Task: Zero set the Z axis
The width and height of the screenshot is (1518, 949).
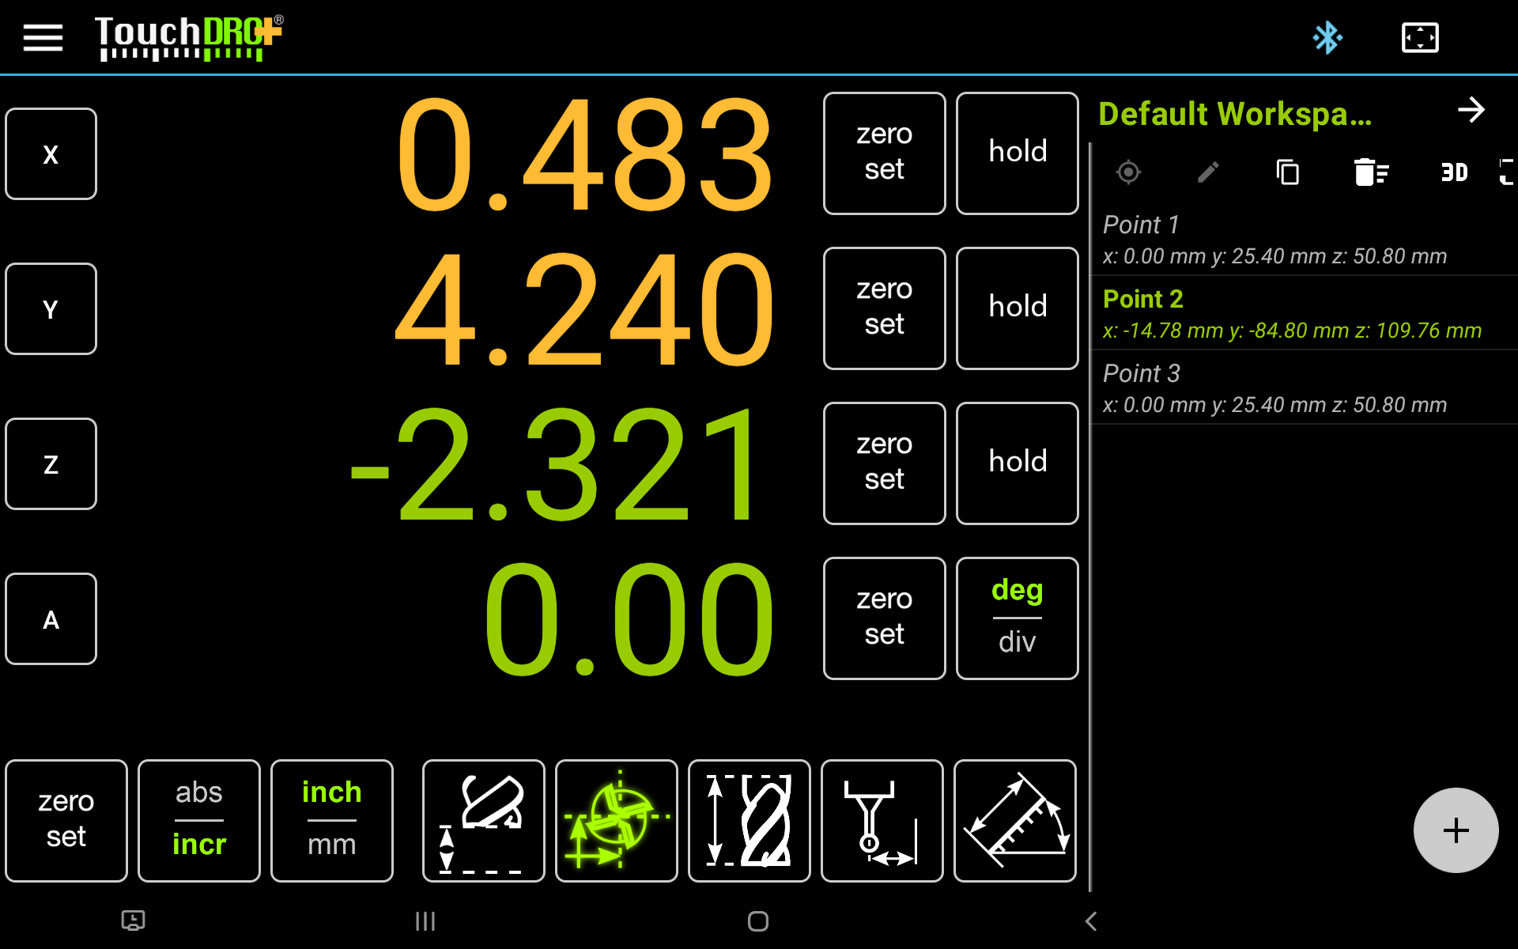Action: coord(884,463)
